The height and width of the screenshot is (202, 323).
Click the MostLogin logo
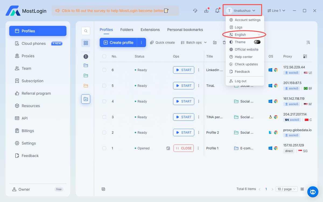(x=26, y=11)
